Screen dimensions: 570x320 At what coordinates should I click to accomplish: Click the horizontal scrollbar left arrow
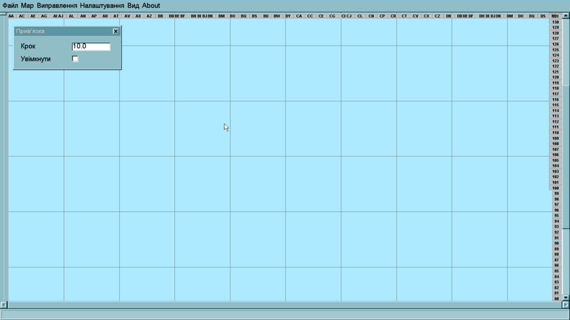3,305
